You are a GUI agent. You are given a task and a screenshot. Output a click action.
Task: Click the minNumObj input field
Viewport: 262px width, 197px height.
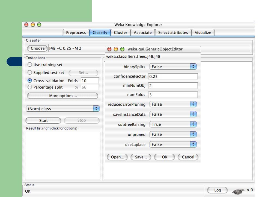click(173, 86)
